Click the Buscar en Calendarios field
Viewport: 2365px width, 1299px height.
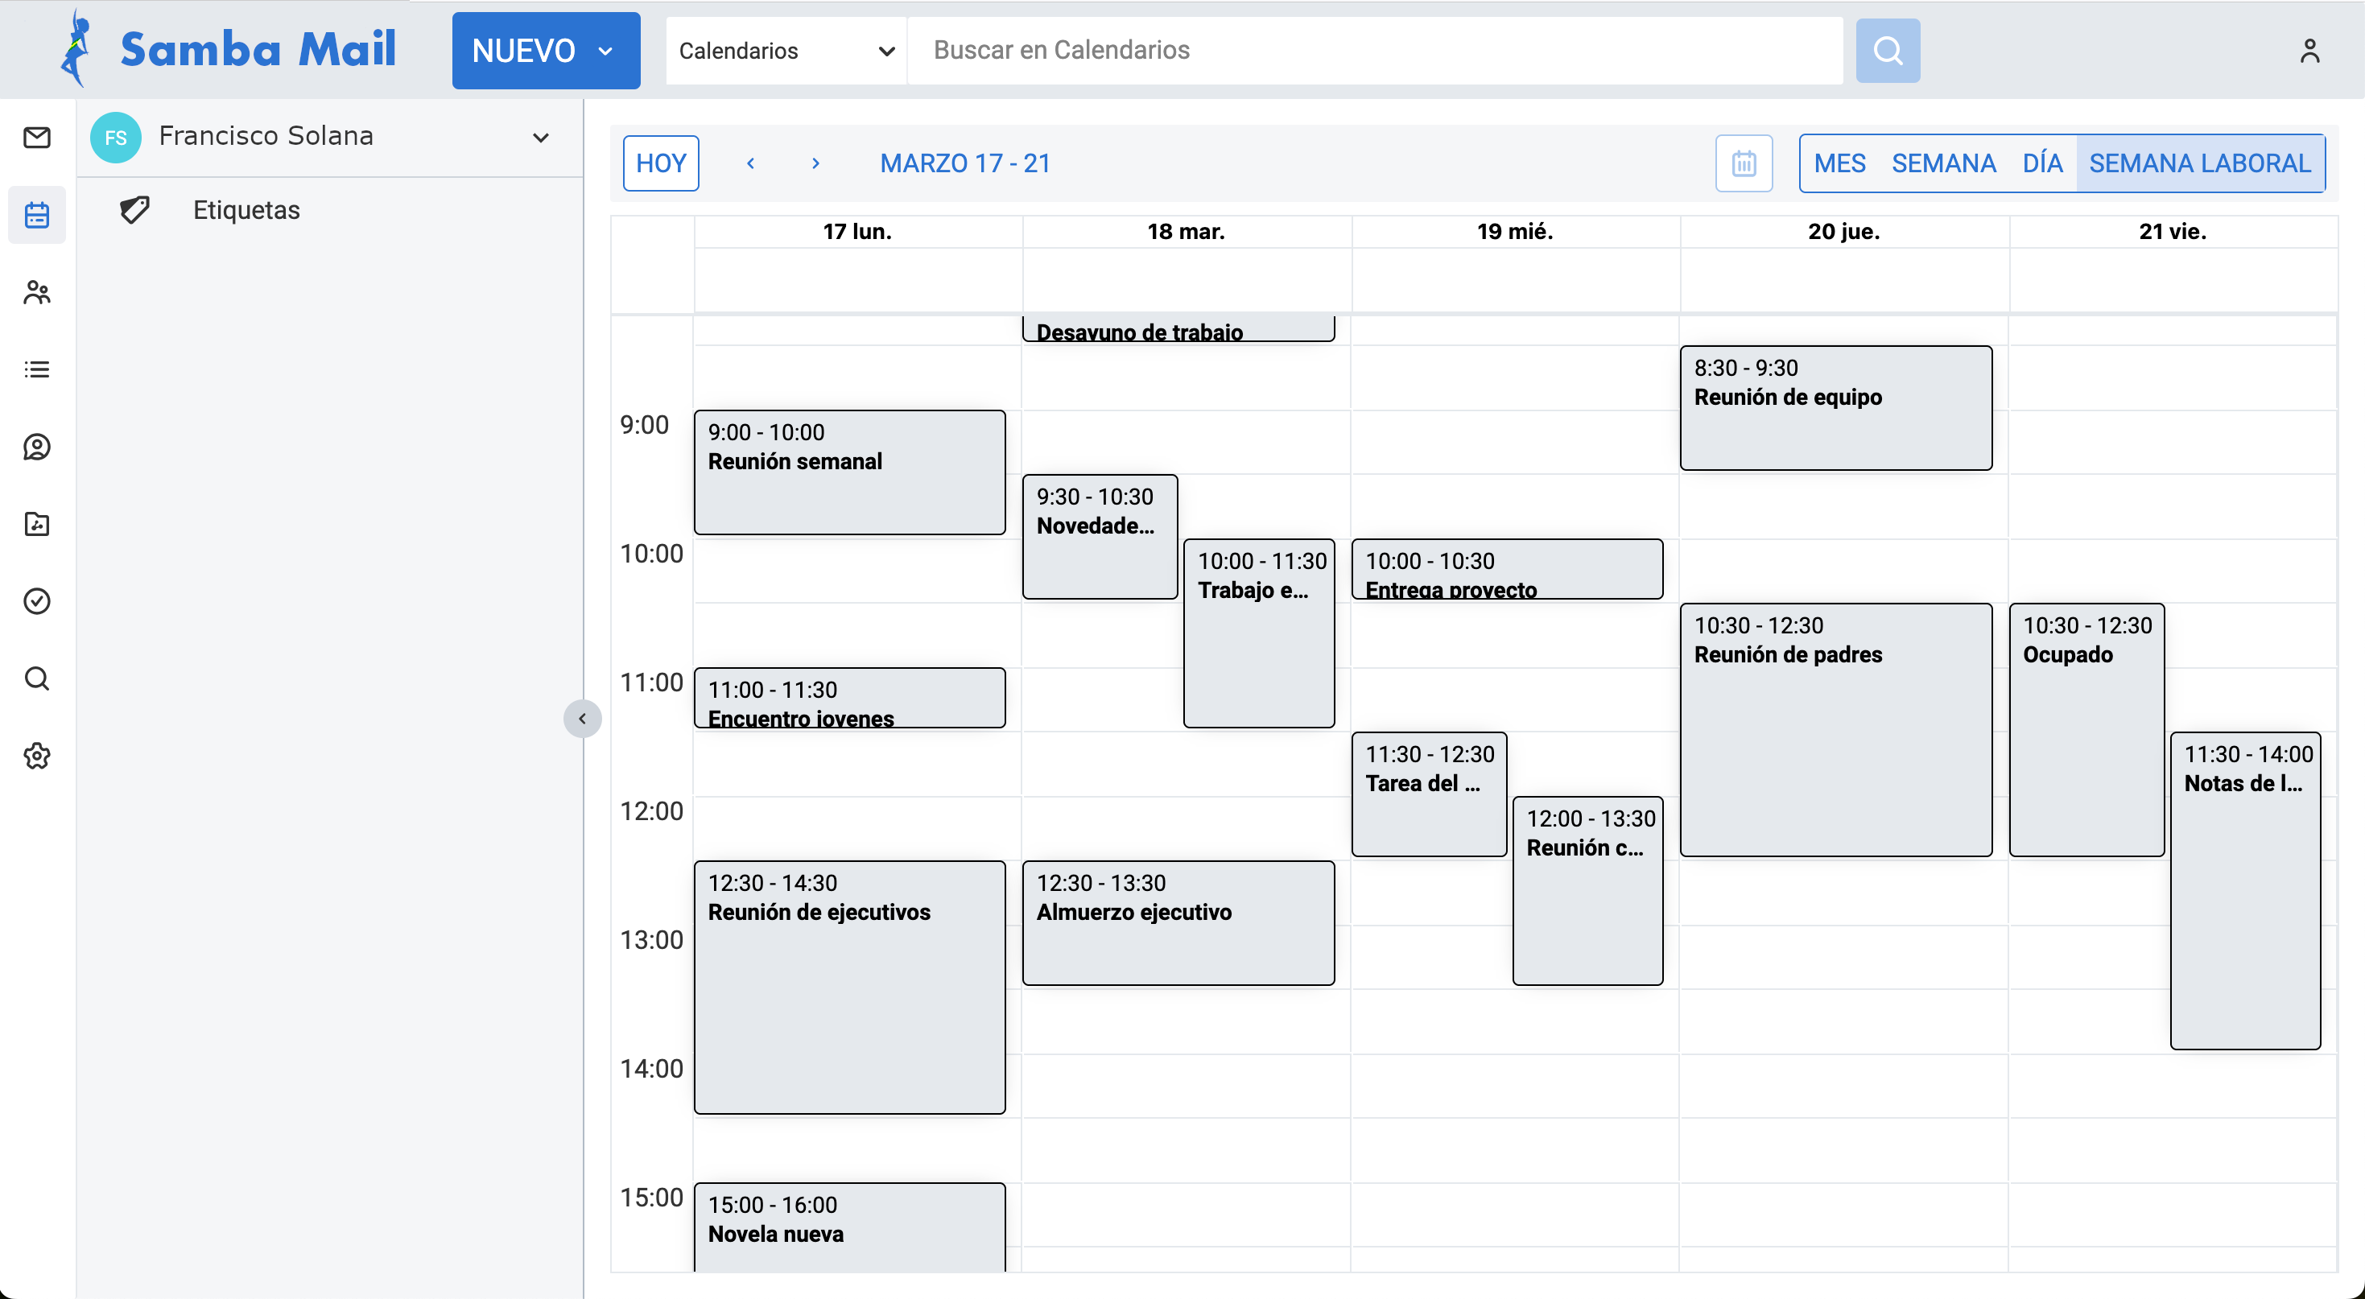(x=1374, y=51)
